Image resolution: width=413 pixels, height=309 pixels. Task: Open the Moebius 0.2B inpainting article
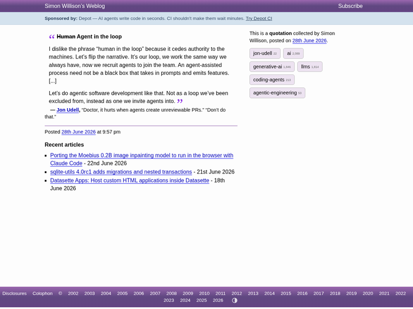pos(142,159)
